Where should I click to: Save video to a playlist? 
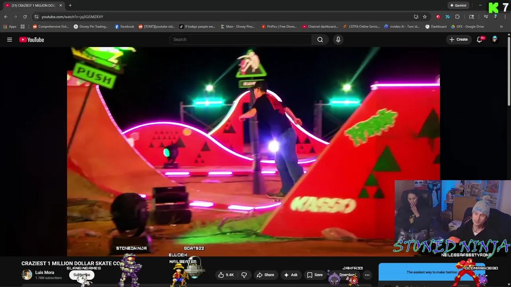pyautogui.click(x=315, y=275)
